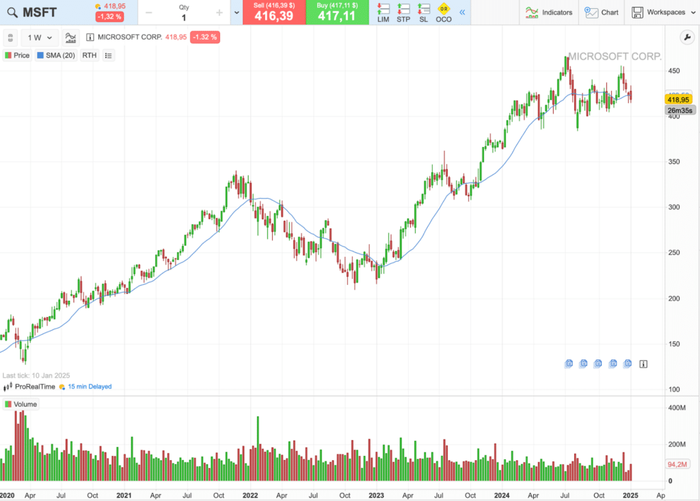Screen dimensions: 700x501
Task: Click the yellow 418,95 price label on the axis
Action: [x=678, y=100]
